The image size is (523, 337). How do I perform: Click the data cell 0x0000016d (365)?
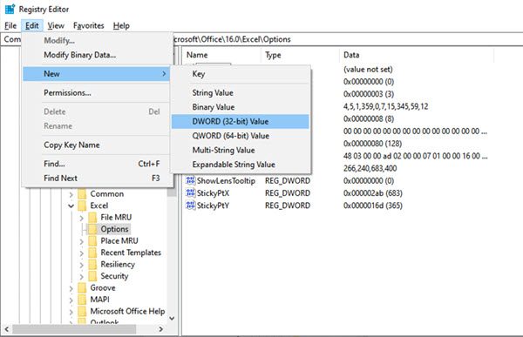(x=372, y=206)
